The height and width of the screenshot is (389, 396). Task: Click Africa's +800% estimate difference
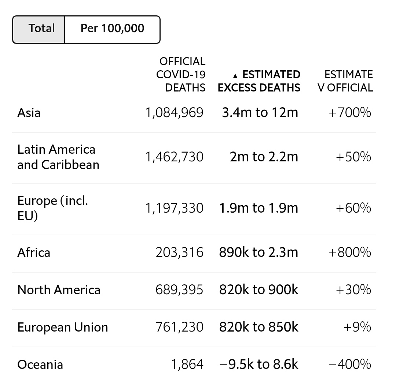[349, 253]
